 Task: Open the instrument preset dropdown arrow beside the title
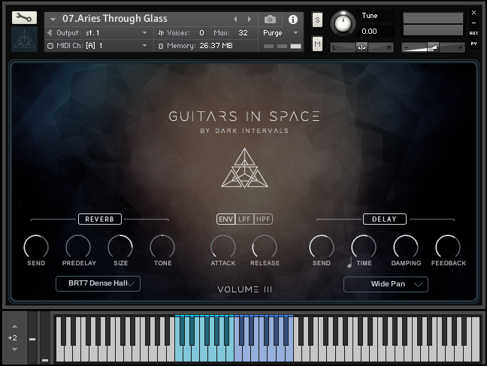pos(53,20)
